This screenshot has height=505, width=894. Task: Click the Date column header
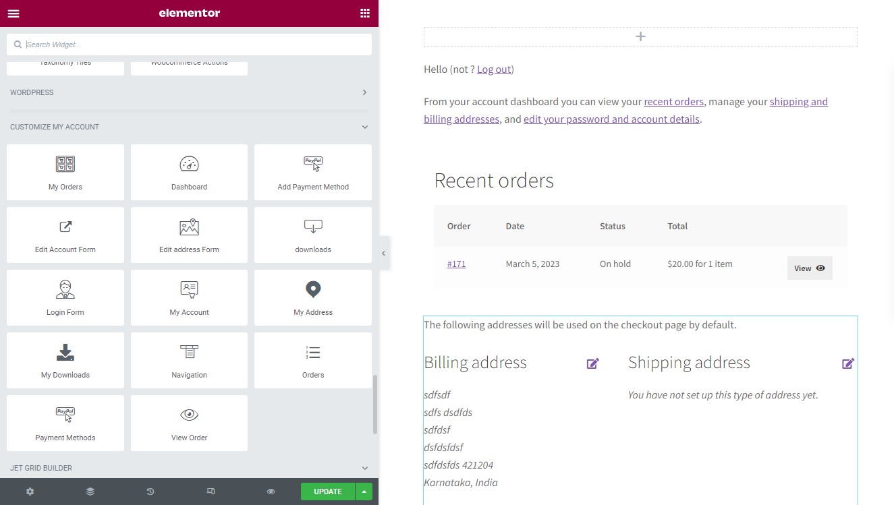coord(515,226)
